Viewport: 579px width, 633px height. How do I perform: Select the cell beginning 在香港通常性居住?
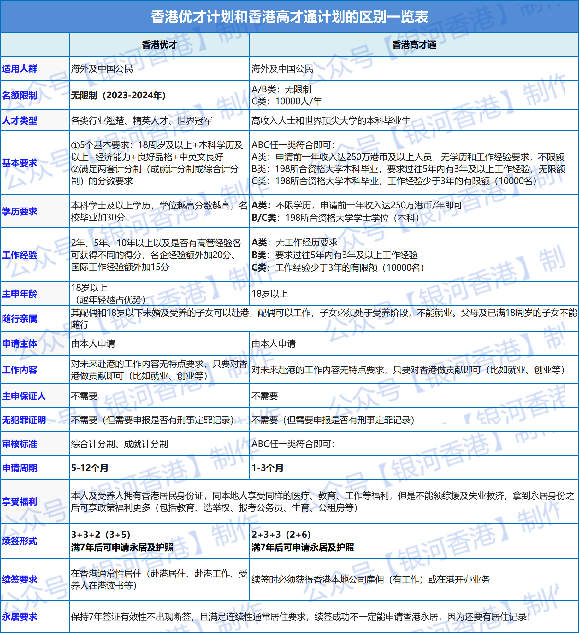point(159,579)
